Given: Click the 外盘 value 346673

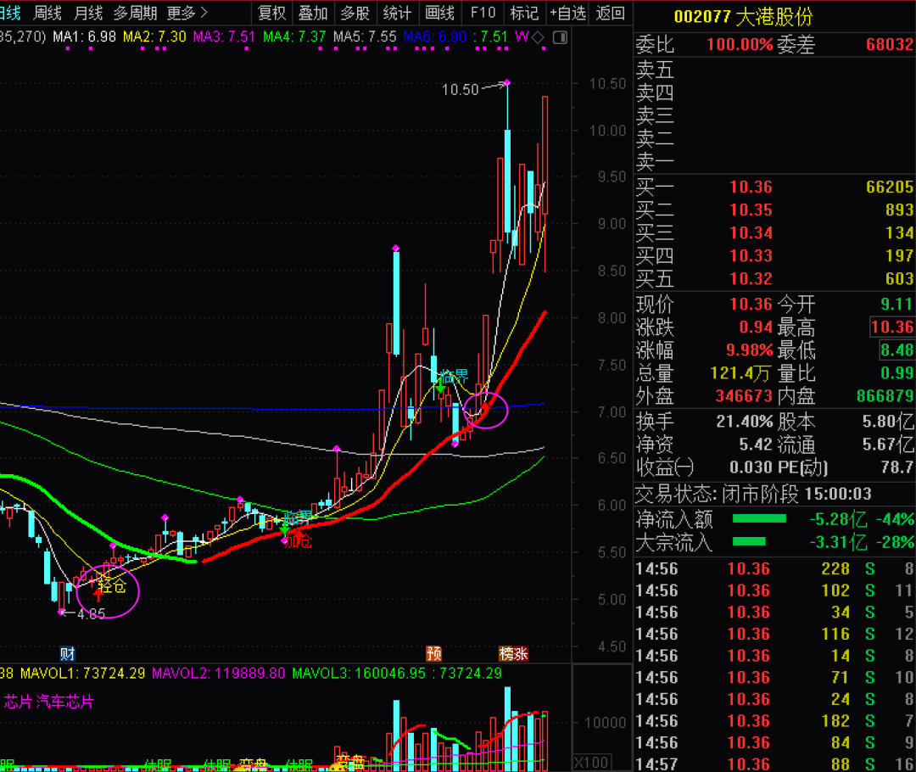Looking at the screenshot, I should [x=745, y=395].
